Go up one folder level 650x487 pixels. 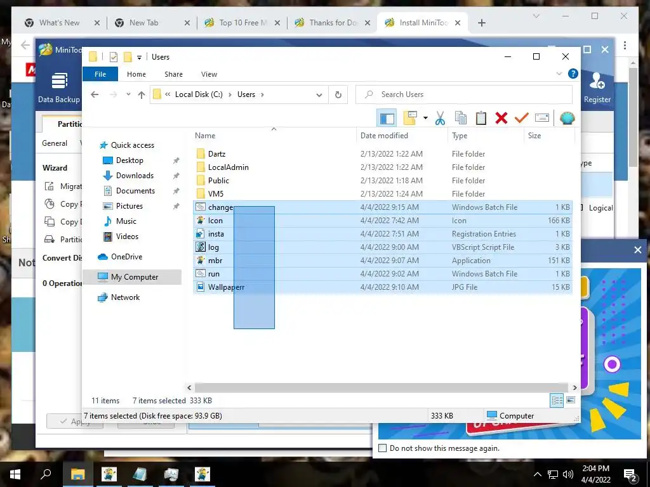[142, 94]
